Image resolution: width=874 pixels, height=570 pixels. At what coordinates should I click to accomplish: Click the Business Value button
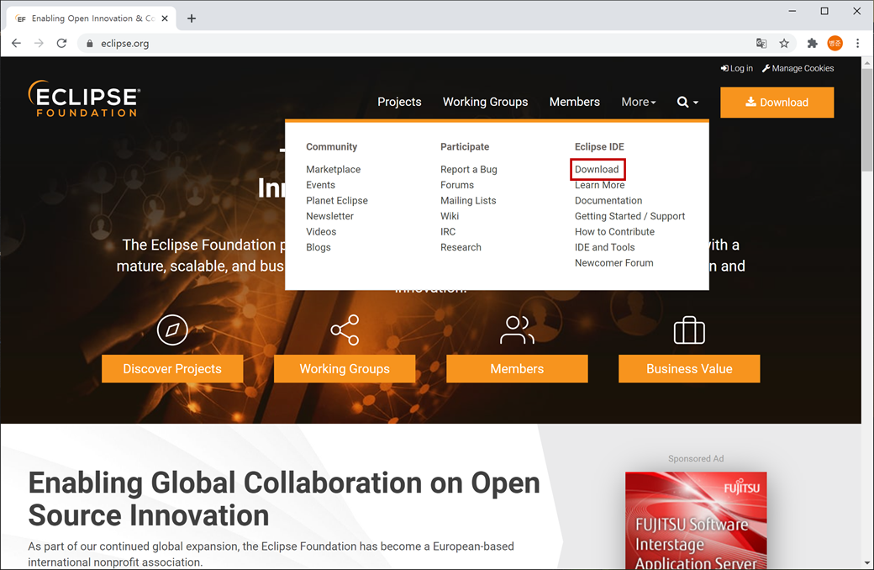tap(689, 369)
